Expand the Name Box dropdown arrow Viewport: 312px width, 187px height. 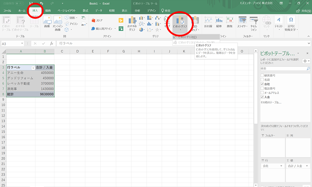coord(22,43)
